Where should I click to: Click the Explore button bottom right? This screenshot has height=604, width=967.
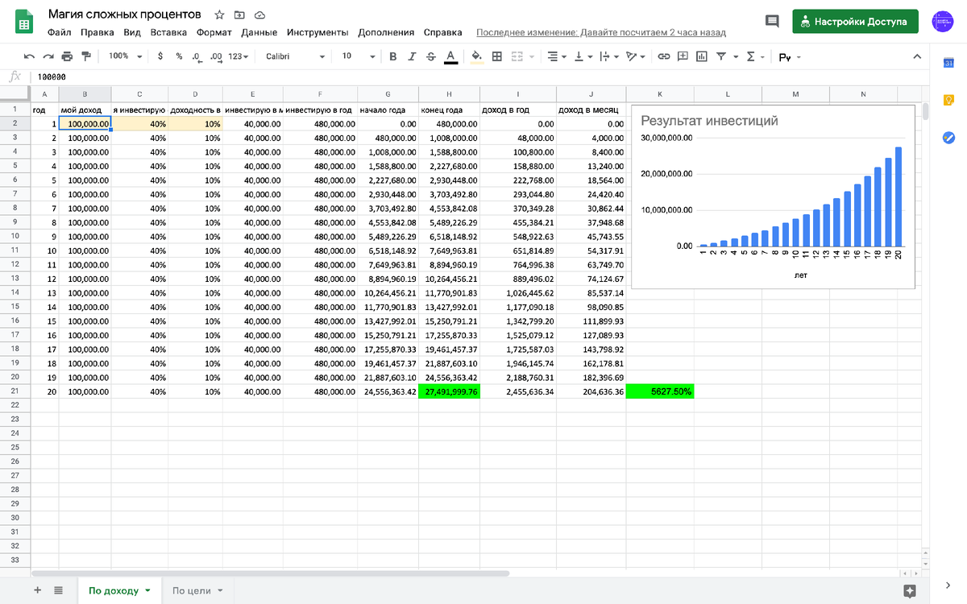click(910, 590)
